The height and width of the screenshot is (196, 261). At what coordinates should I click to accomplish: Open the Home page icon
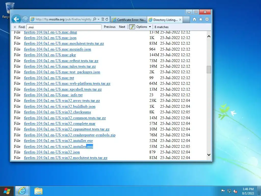pyautogui.click(x=194, y=19)
